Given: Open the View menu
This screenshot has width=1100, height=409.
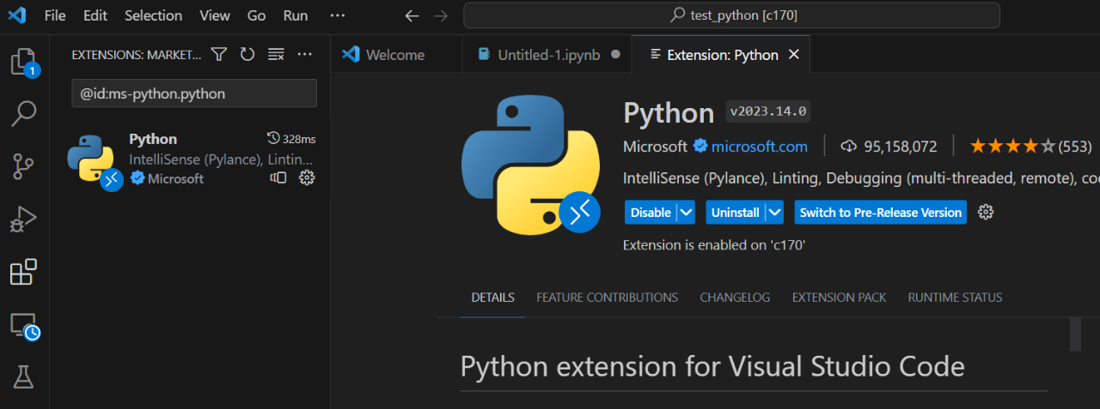Looking at the screenshot, I should [215, 15].
